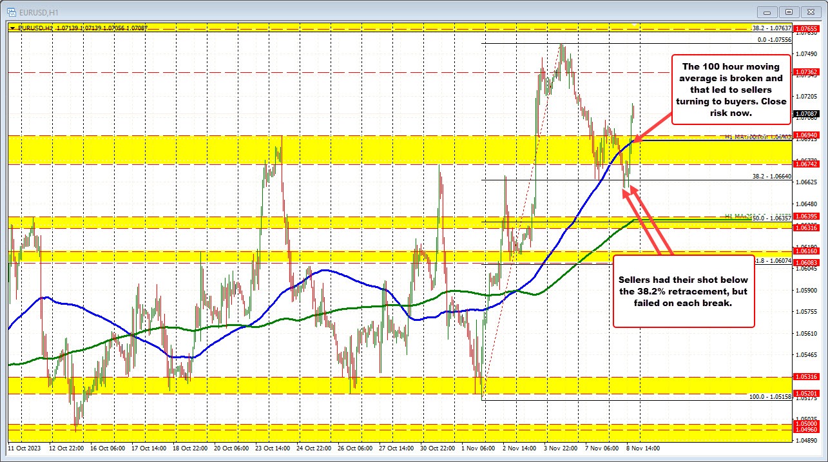Click the red 1.07362 price label
Viewport: 828px width, 462px height.
coord(807,72)
